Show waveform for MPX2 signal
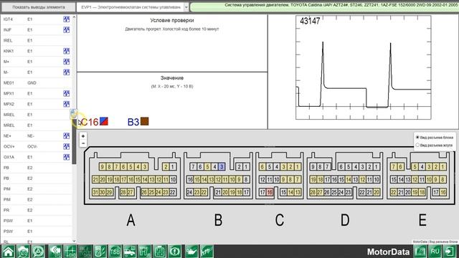 pos(67,104)
